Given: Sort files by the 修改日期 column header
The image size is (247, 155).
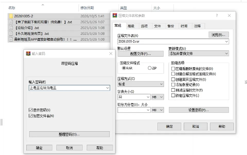Looking at the screenshot, I should pyautogui.click(x=87, y=8).
